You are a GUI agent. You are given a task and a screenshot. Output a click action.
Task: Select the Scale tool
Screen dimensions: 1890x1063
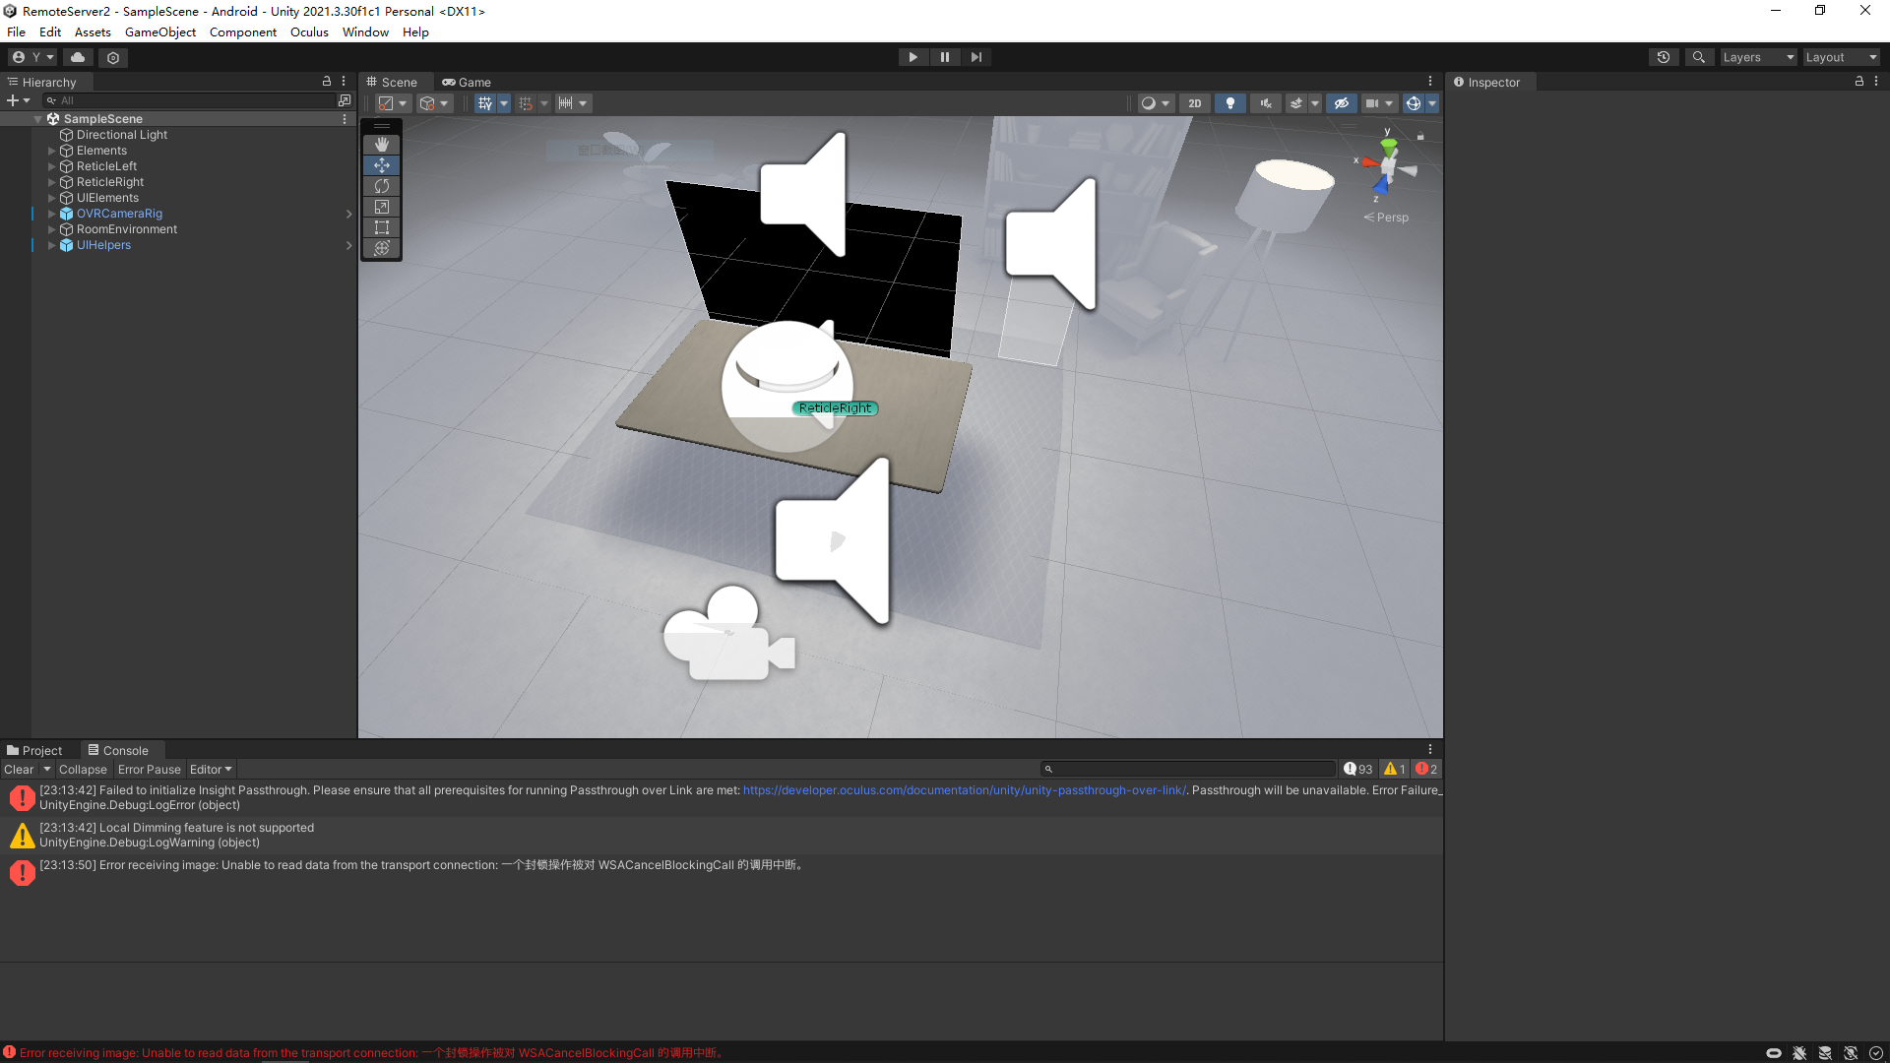[x=381, y=207]
